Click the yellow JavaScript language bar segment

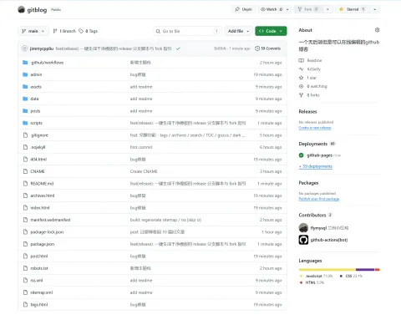[x=327, y=270]
